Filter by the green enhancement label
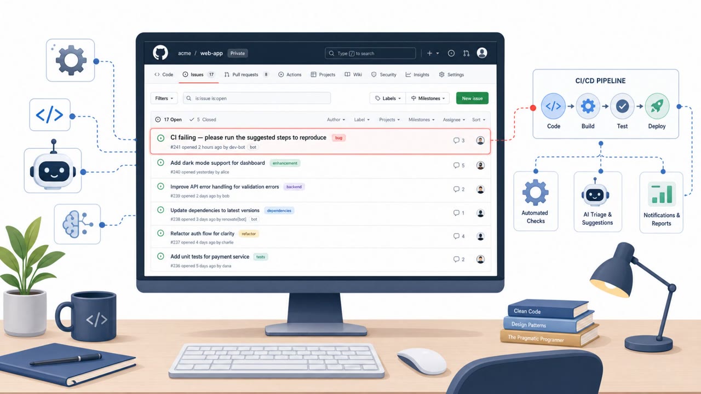Image resolution: width=701 pixels, height=394 pixels. click(x=285, y=163)
